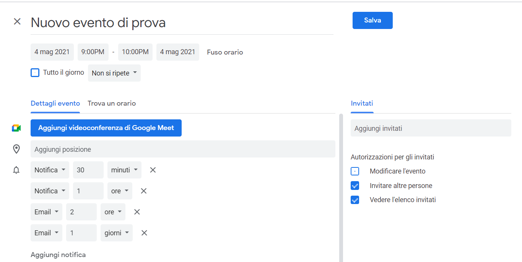Delete the 1 giorni Email reminder

pyautogui.click(x=144, y=233)
